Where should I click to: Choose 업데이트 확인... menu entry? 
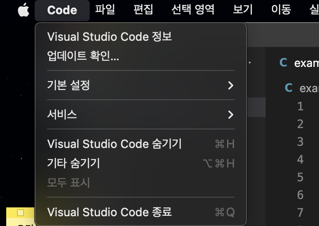[141, 56]
